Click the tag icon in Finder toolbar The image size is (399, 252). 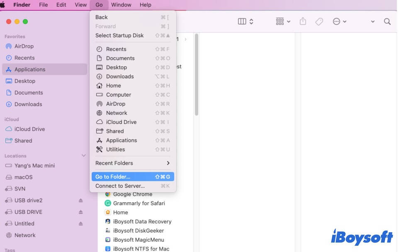[x=319, y=22]
